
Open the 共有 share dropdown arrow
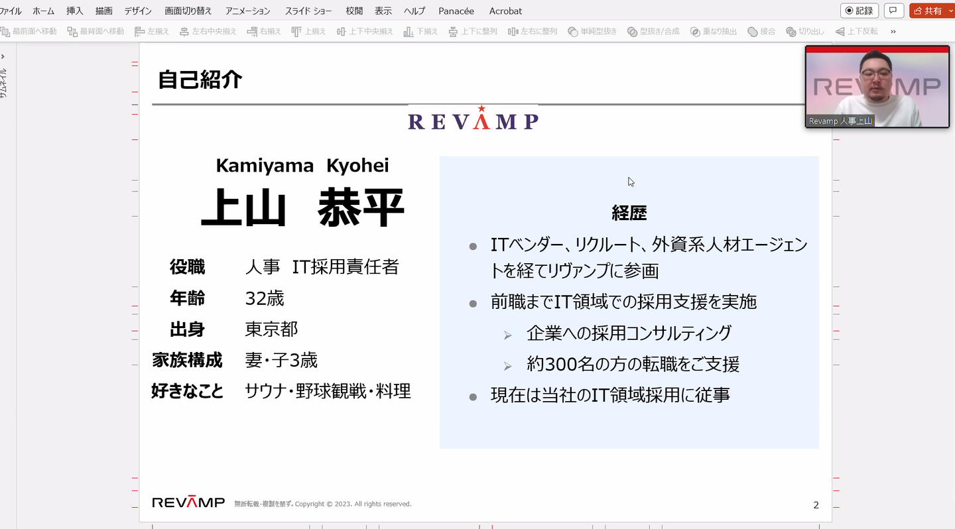(950, 11)
